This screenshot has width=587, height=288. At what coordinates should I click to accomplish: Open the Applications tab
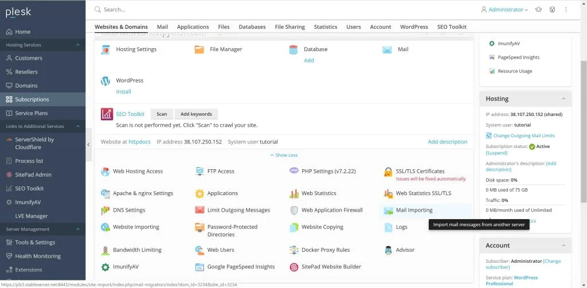(x=193, y=27)
